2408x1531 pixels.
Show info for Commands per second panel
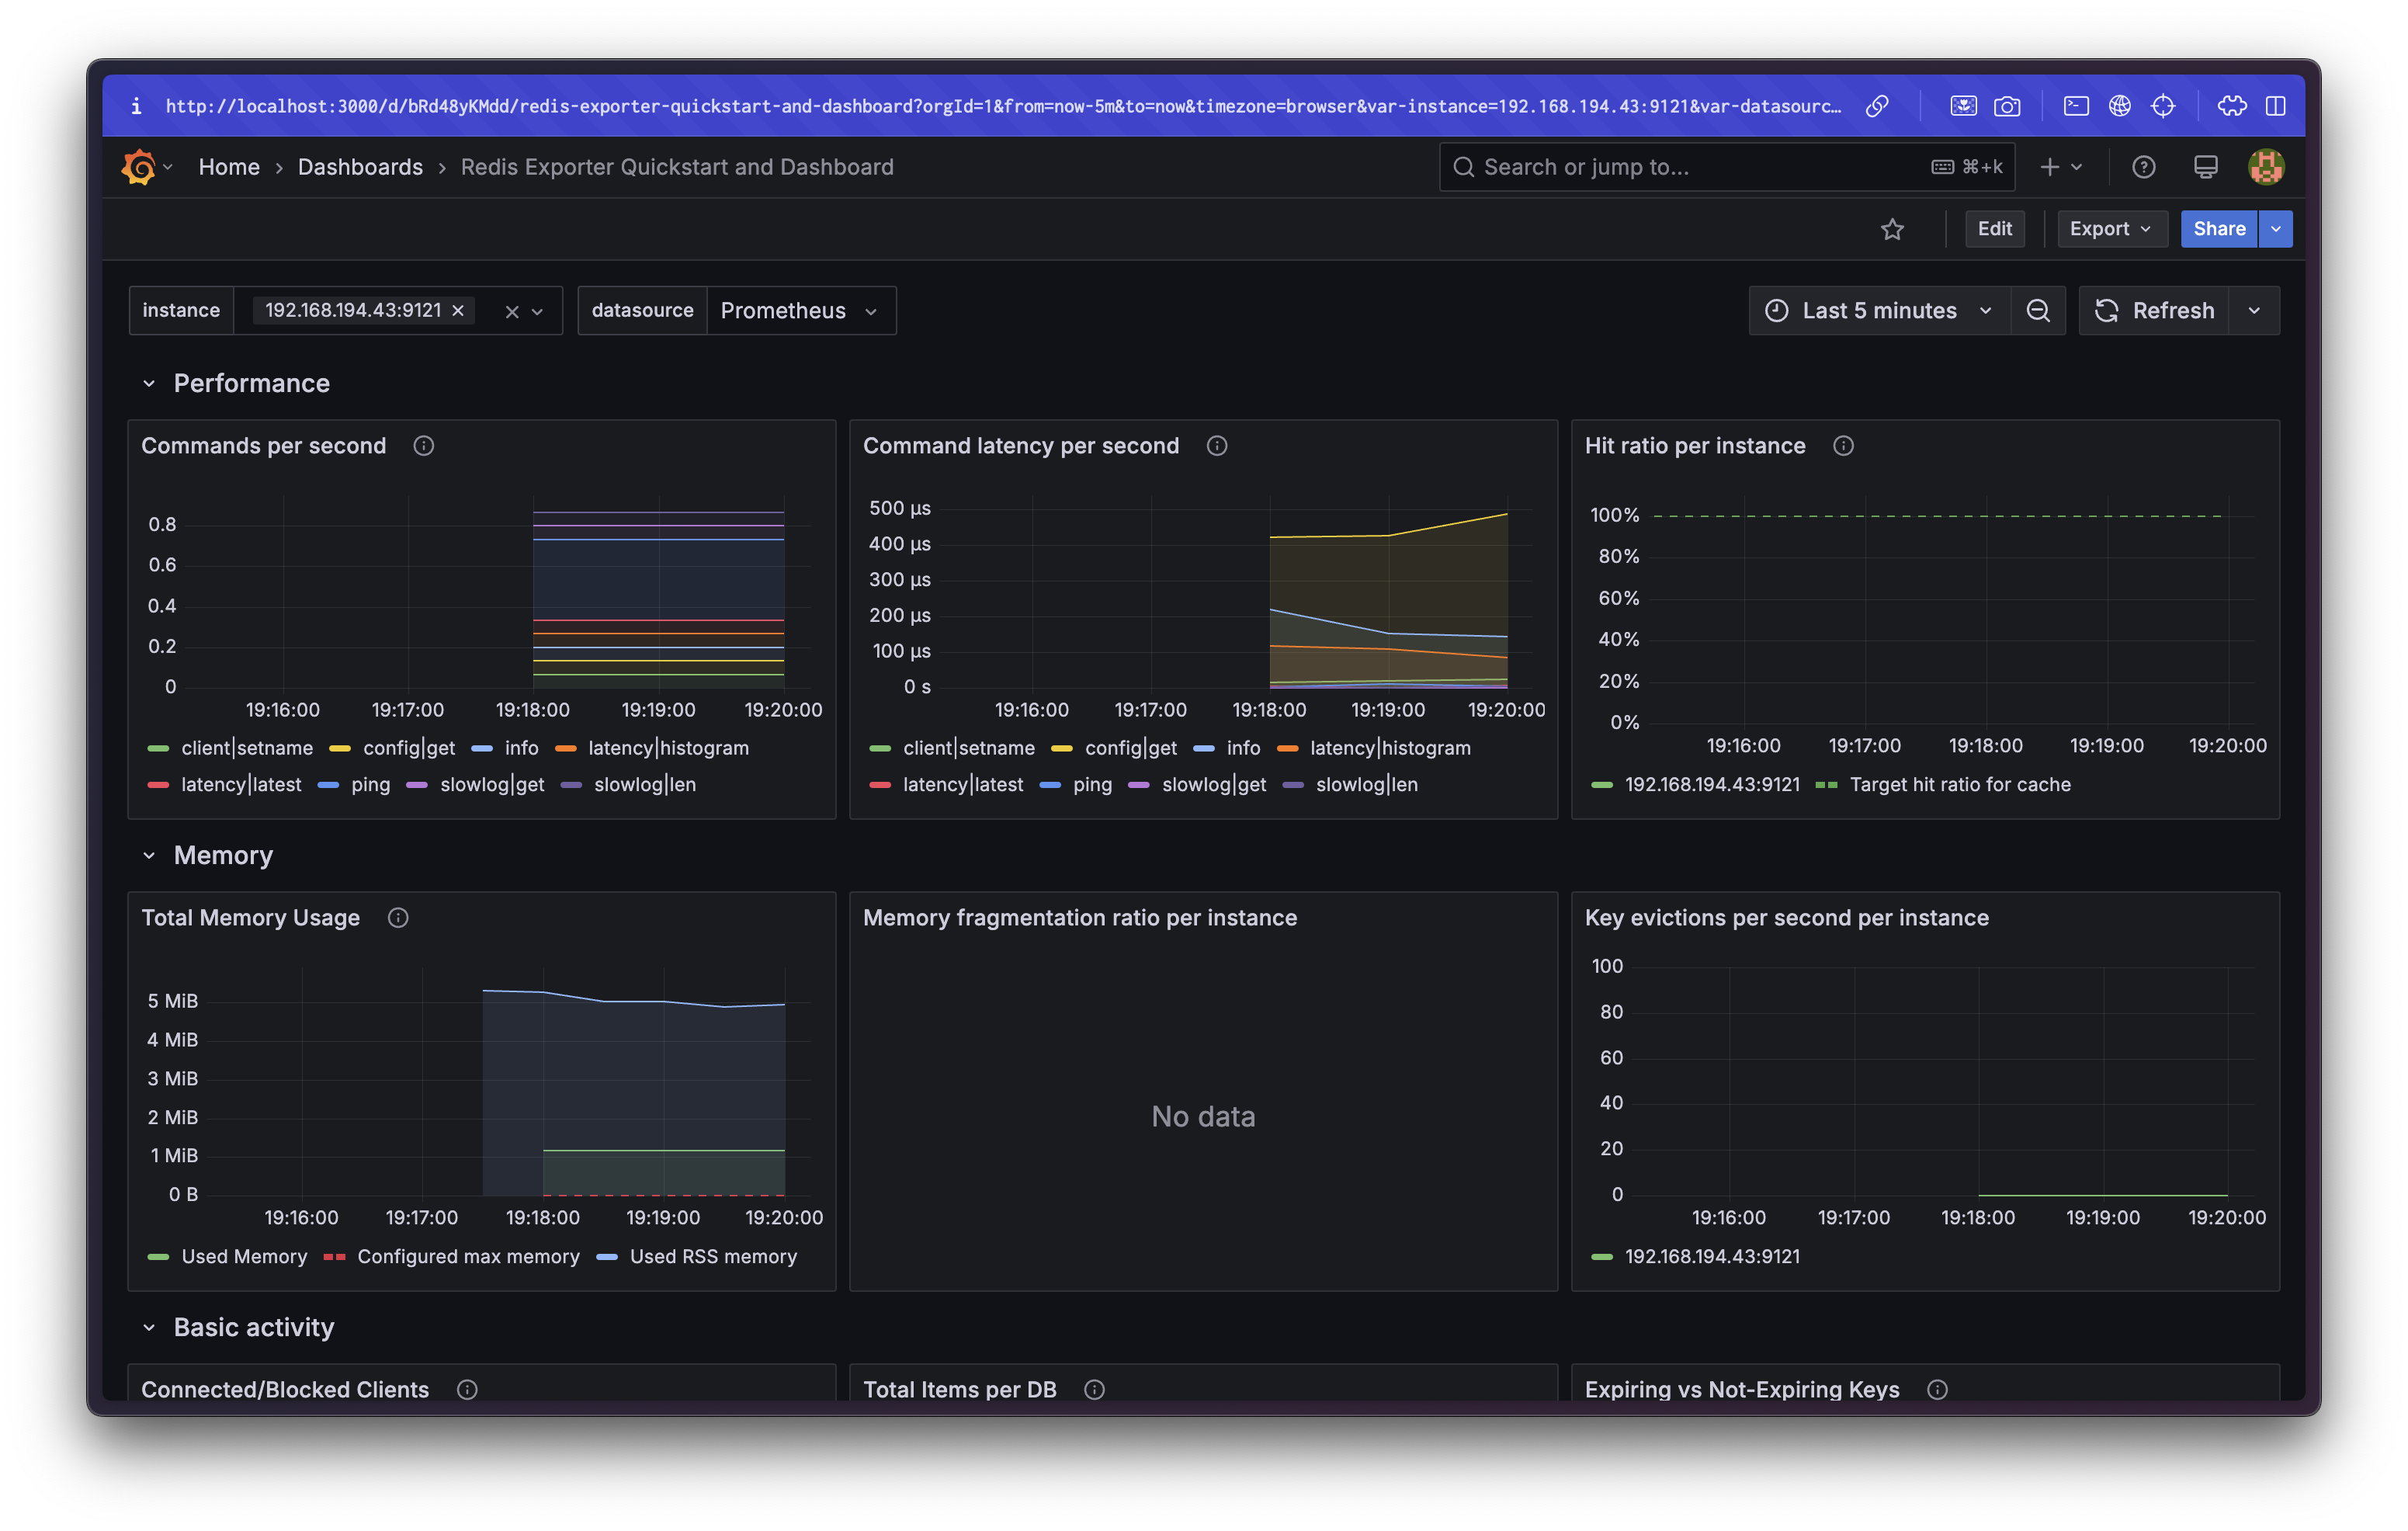[424, 446]
